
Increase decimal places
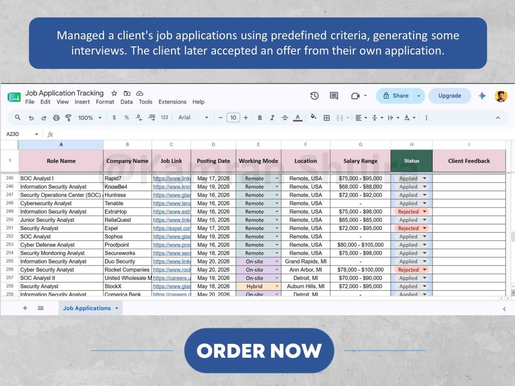click(x=152, y=117)
